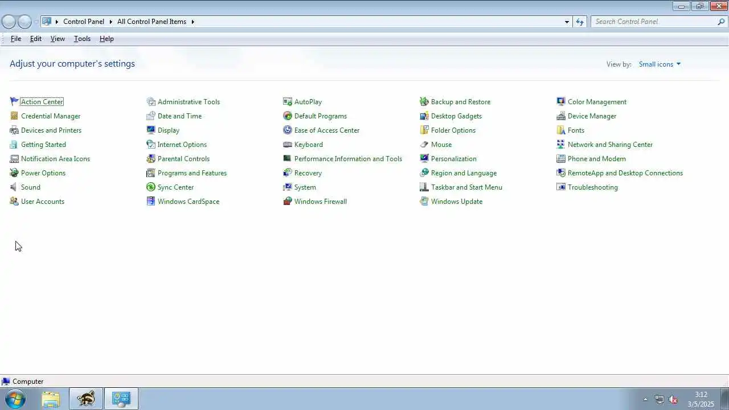Click the User Accounts icon
729x410 pixels.
tap(14, 201)
